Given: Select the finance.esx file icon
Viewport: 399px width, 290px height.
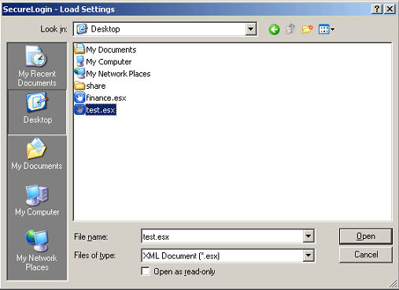Looking at the screenshot, I should click(x=79, y=97).
